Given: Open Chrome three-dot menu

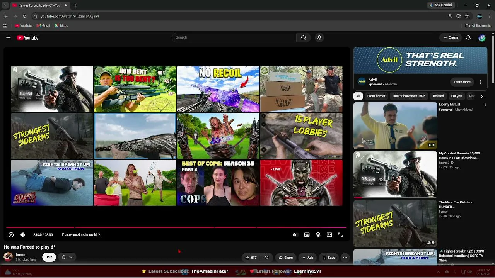Looking at the screenshot, I should [x=489, y=16].
